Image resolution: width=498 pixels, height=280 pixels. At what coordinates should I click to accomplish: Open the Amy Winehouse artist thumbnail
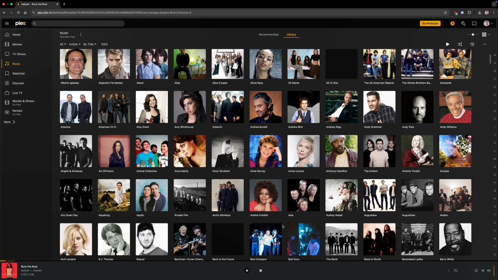pos(190,107)
